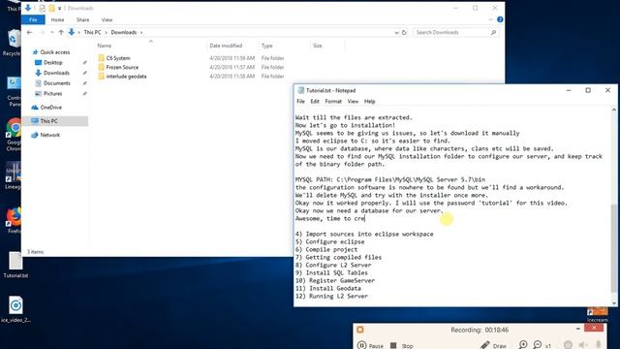The image size is (620, 349).
Task: Open Notepad Format menu
Action: (333, 101)
